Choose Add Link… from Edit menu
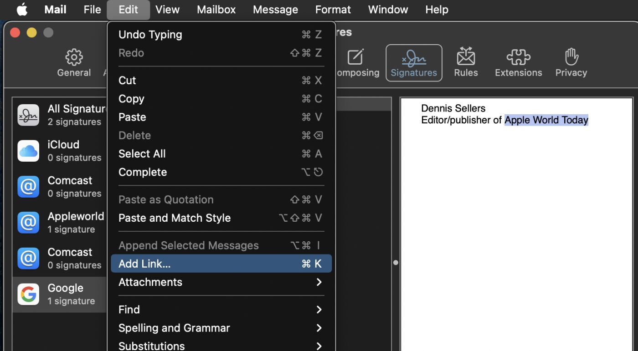 coord(221,264)
